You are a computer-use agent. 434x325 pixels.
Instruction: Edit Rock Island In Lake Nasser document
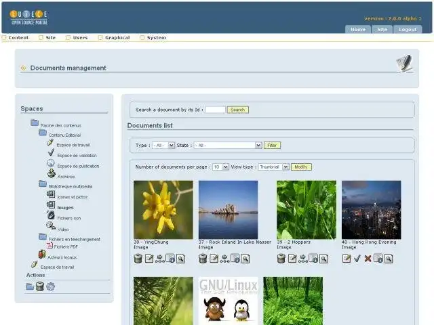click(214, 259)
